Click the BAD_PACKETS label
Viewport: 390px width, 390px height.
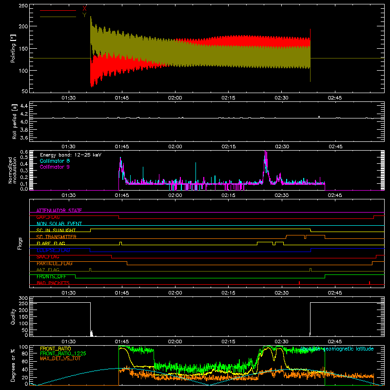pyautogui.click(x=53, y=283)
